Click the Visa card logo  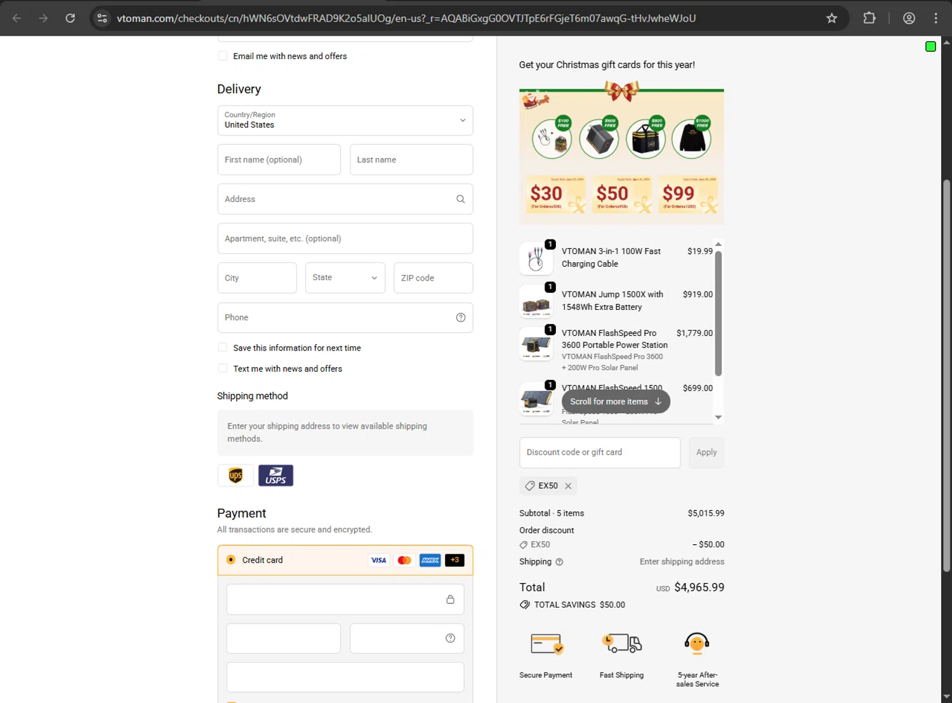pos(378,560)
